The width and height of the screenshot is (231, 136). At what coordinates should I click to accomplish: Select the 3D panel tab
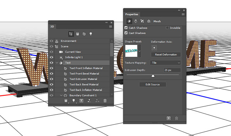(52, 27)
